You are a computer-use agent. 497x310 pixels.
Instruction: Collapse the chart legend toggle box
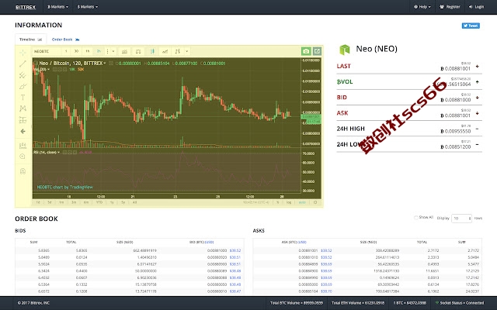click(36, 64)
